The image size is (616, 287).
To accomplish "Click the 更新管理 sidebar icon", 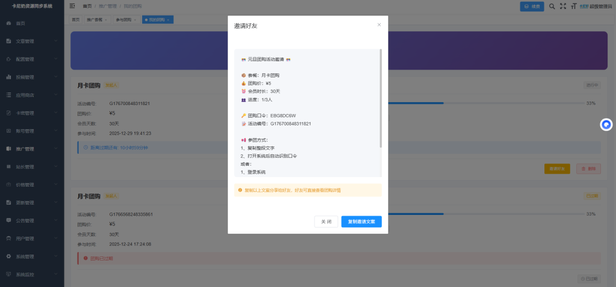I will click(8, 203).
